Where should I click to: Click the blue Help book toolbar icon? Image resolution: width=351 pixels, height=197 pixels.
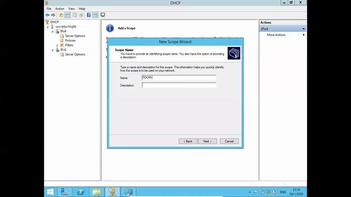coord(89,15)
